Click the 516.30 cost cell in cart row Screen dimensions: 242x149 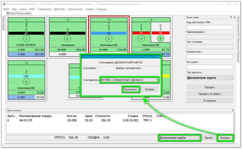pos(106,120)
